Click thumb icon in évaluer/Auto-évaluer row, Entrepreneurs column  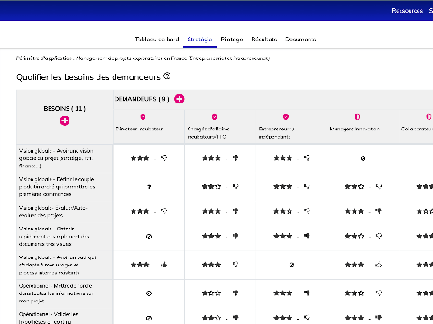(x=307, y=211)
